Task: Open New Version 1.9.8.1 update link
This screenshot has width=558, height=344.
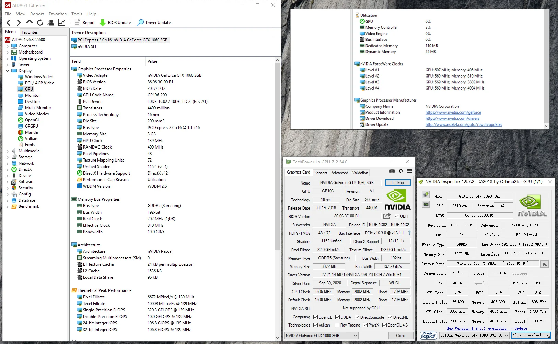Action: click(487, 328)
